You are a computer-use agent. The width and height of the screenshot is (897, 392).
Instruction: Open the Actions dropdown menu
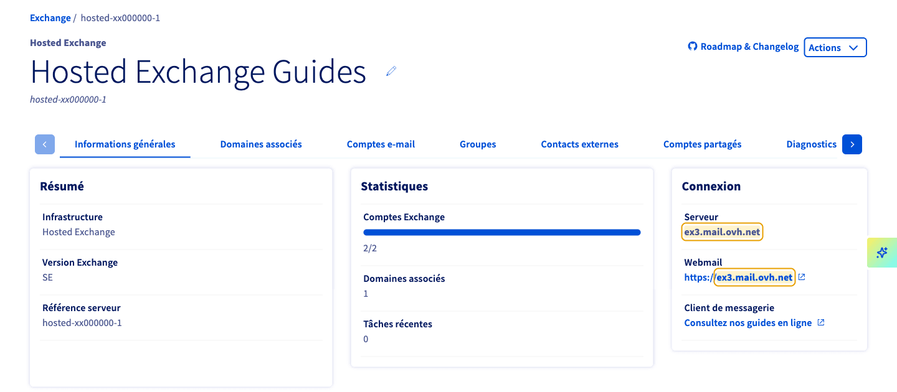(x=835, y=47)
